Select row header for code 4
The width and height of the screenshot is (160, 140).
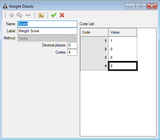coord(94,66)
